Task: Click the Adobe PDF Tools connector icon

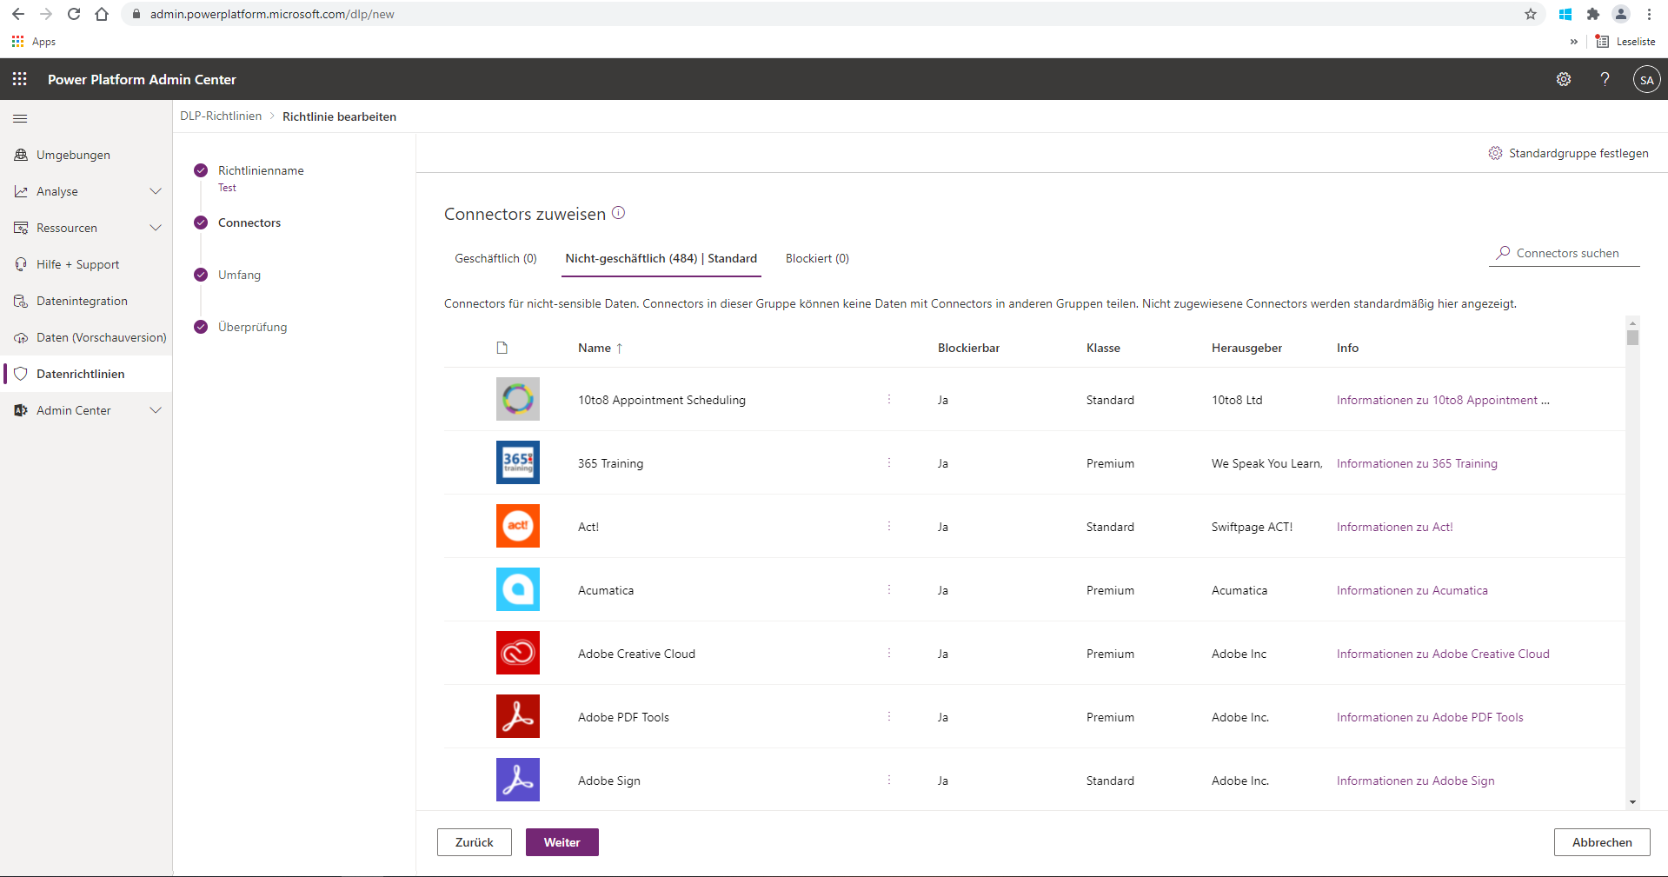Action: coord(518,716)
